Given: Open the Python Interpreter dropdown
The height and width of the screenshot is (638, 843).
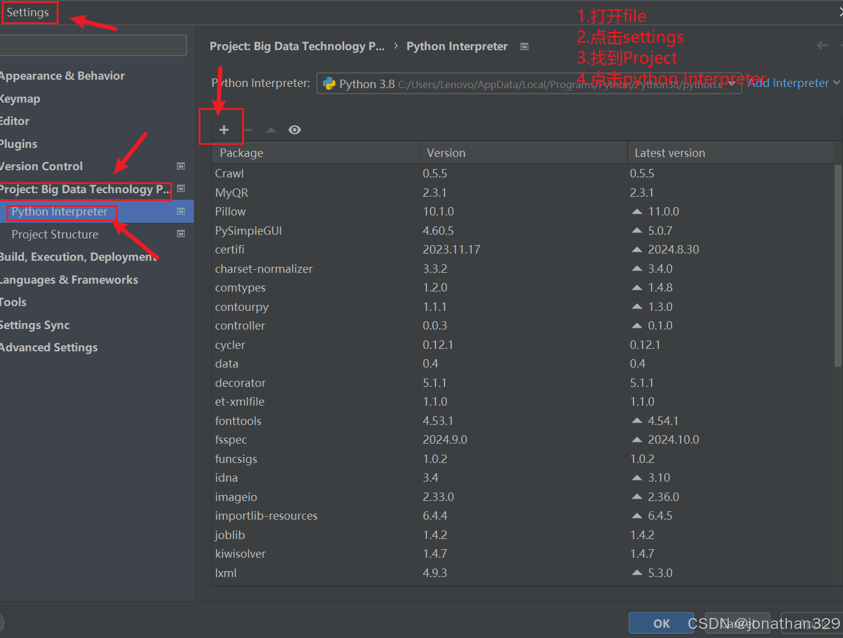Looking at the screenshot, I should 529,84.
